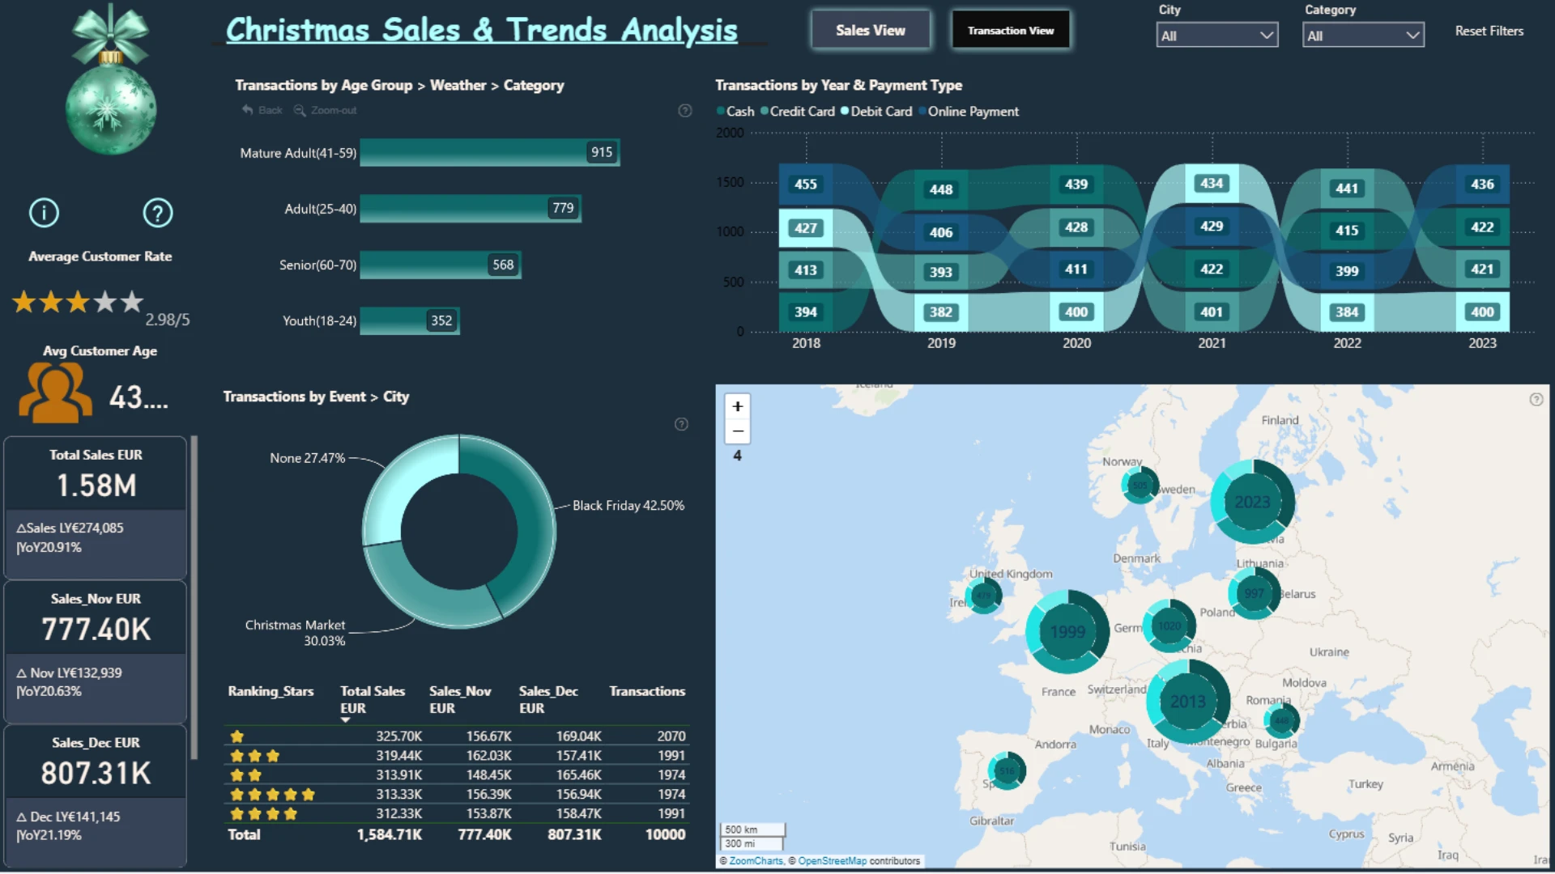Click the info icon in left panel
1555x874 pixels.
[x=44, y=213]
